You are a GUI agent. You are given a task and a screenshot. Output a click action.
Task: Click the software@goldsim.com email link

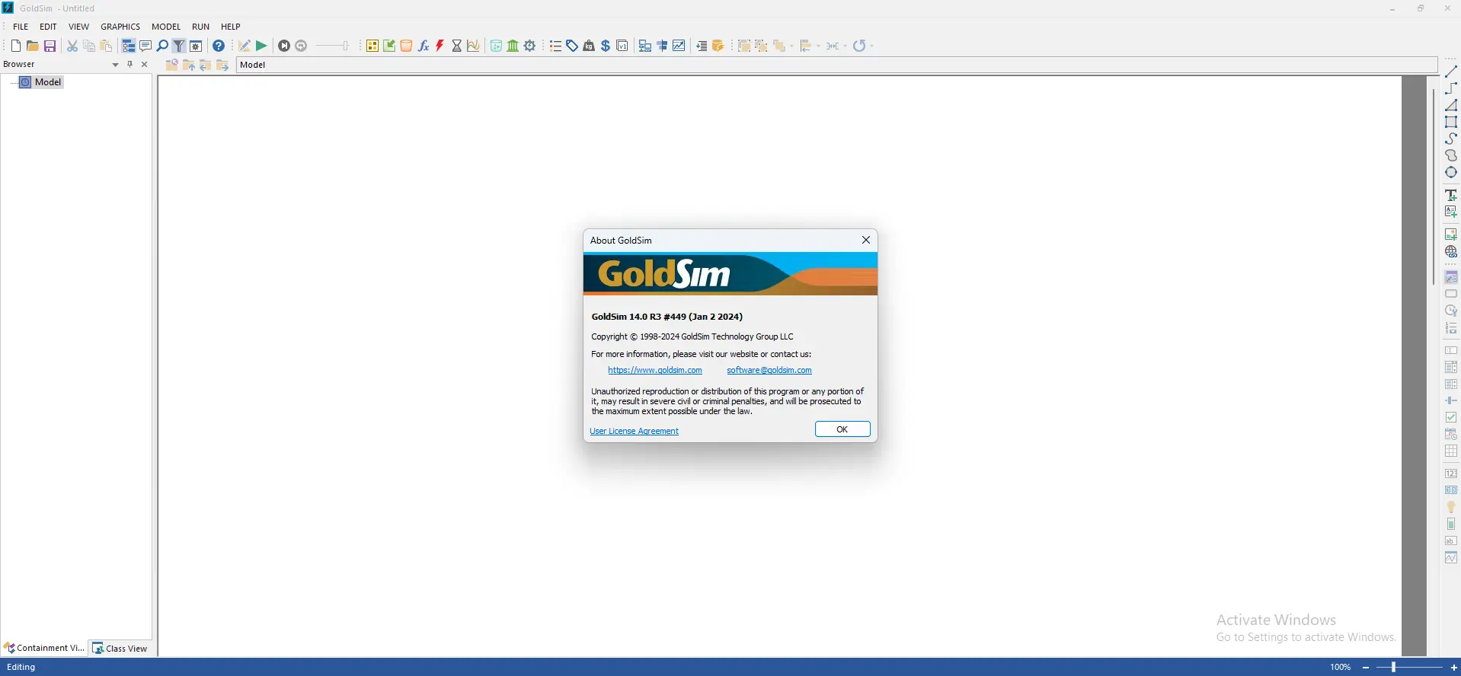(x=769, y=371)
